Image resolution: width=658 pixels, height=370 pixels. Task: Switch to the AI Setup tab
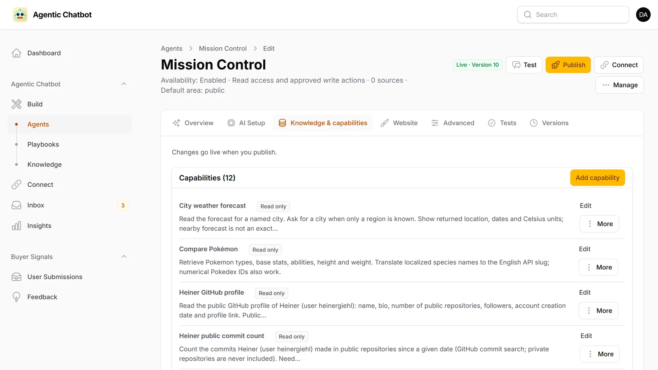click(x=246, y=123)
